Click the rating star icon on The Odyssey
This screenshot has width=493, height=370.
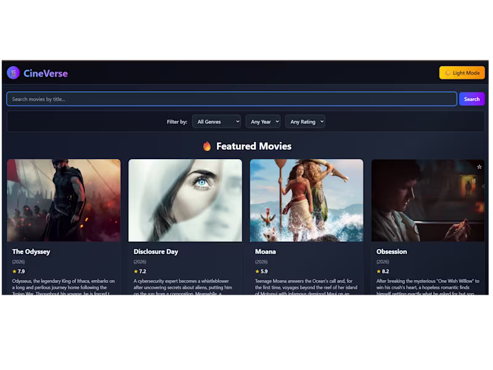[14, 271]
